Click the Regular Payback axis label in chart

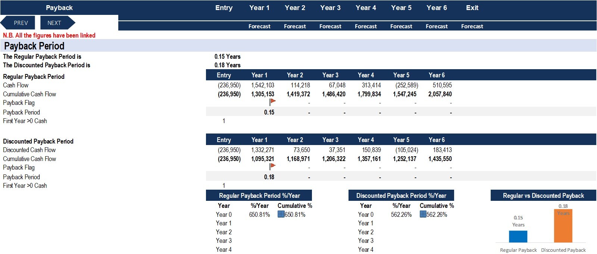[x=518, y=250]
